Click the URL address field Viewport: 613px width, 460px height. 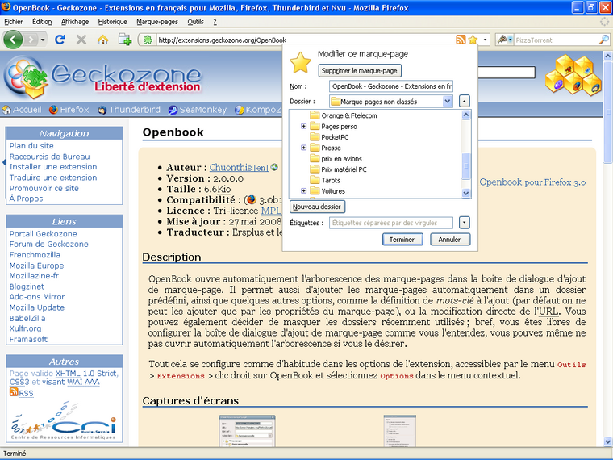(x=305, y=40)
